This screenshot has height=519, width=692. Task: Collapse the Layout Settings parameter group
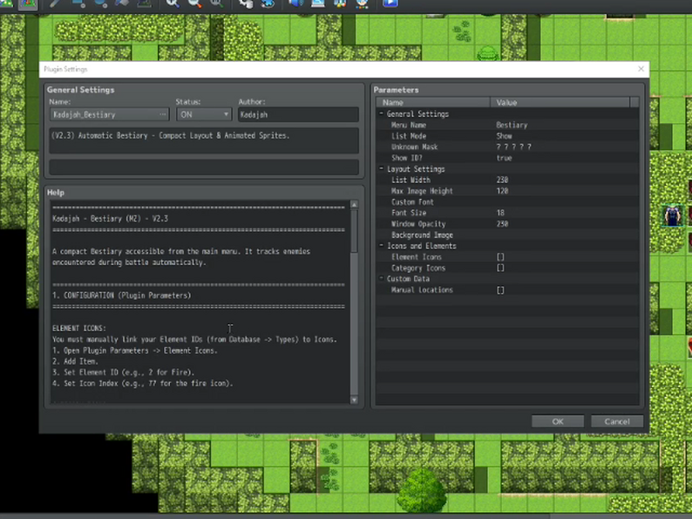tap(382, 168)
